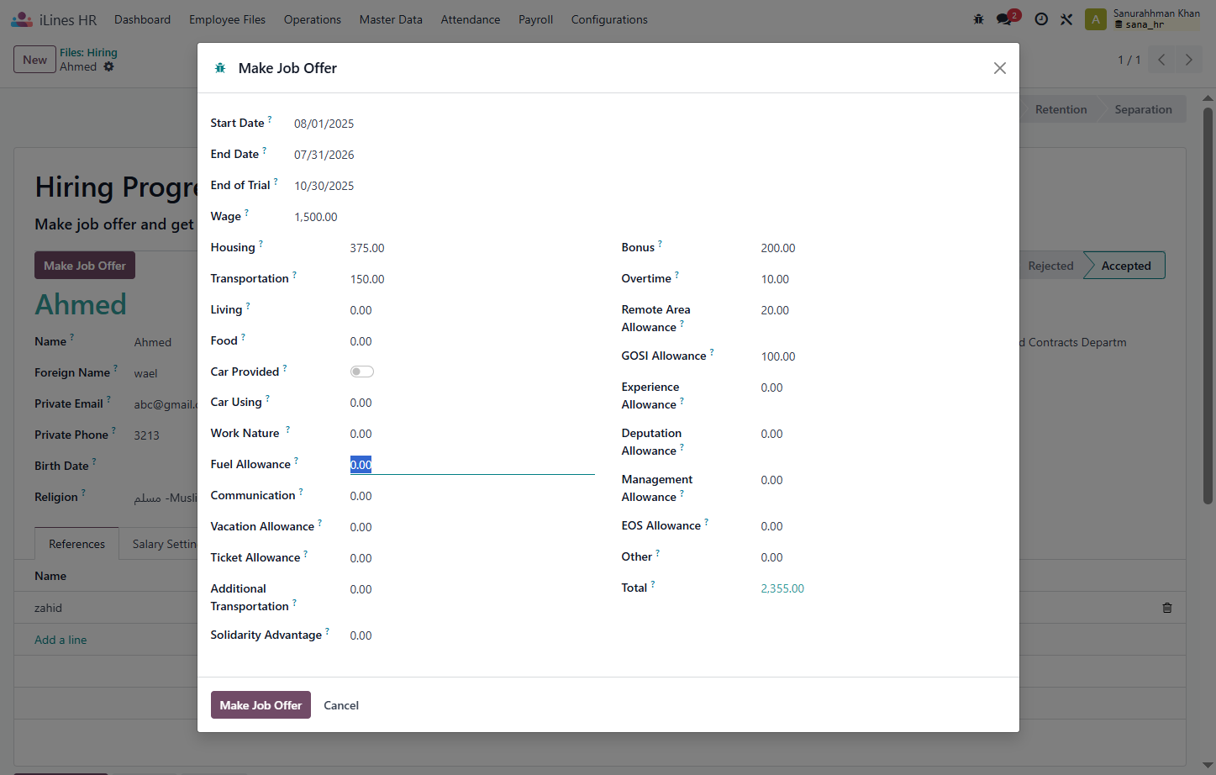Open the debug bug icon in top bar
The image size is (1216, 775).
pyautogui.click(x=978, y=19)
